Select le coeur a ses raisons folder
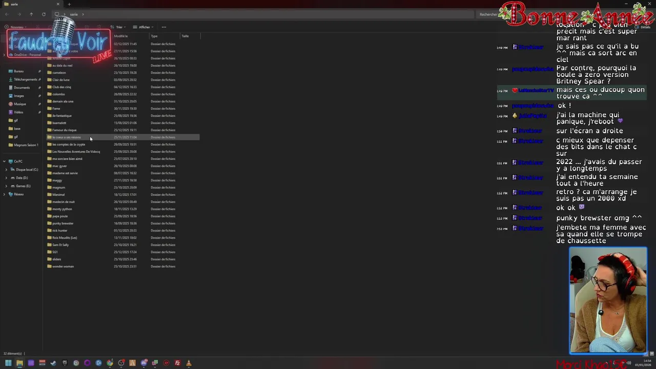This screenshot has height=369, width=656. pos(67,137)
